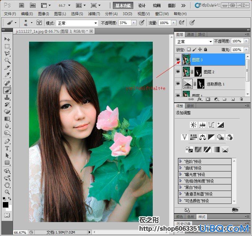Open the brush panel toggle icon
Image resolution: width=252 pixels, height=236 pixels.
[39, 22]
